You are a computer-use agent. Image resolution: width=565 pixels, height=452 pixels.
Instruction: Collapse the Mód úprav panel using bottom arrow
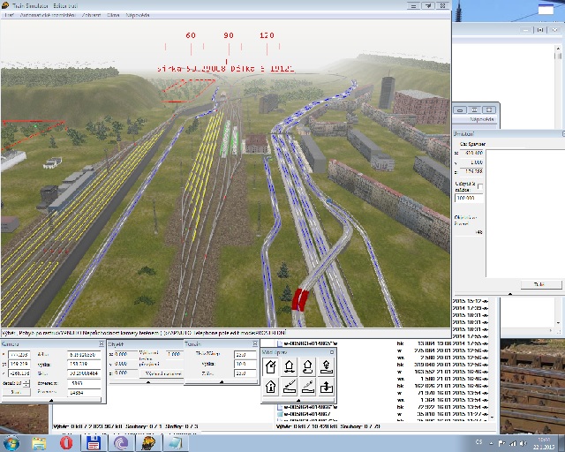pyautogui.click(x=298, y=400)
